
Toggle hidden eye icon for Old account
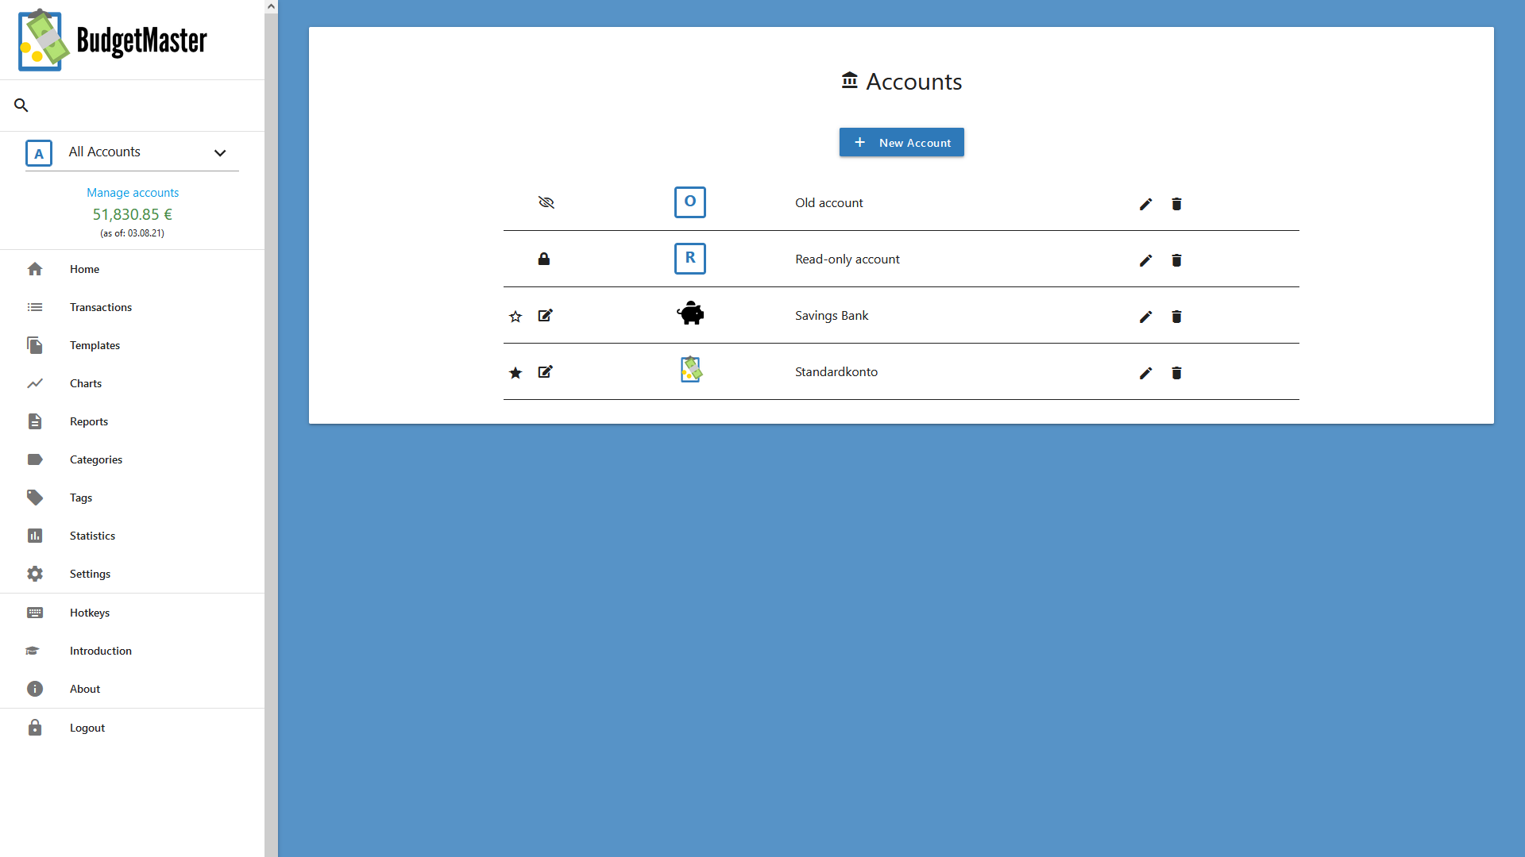point(546,202)
